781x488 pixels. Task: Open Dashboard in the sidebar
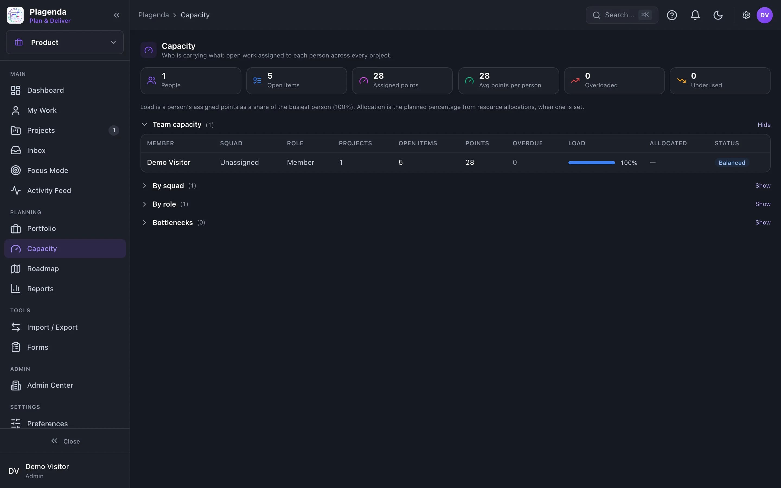coord(65,90)
